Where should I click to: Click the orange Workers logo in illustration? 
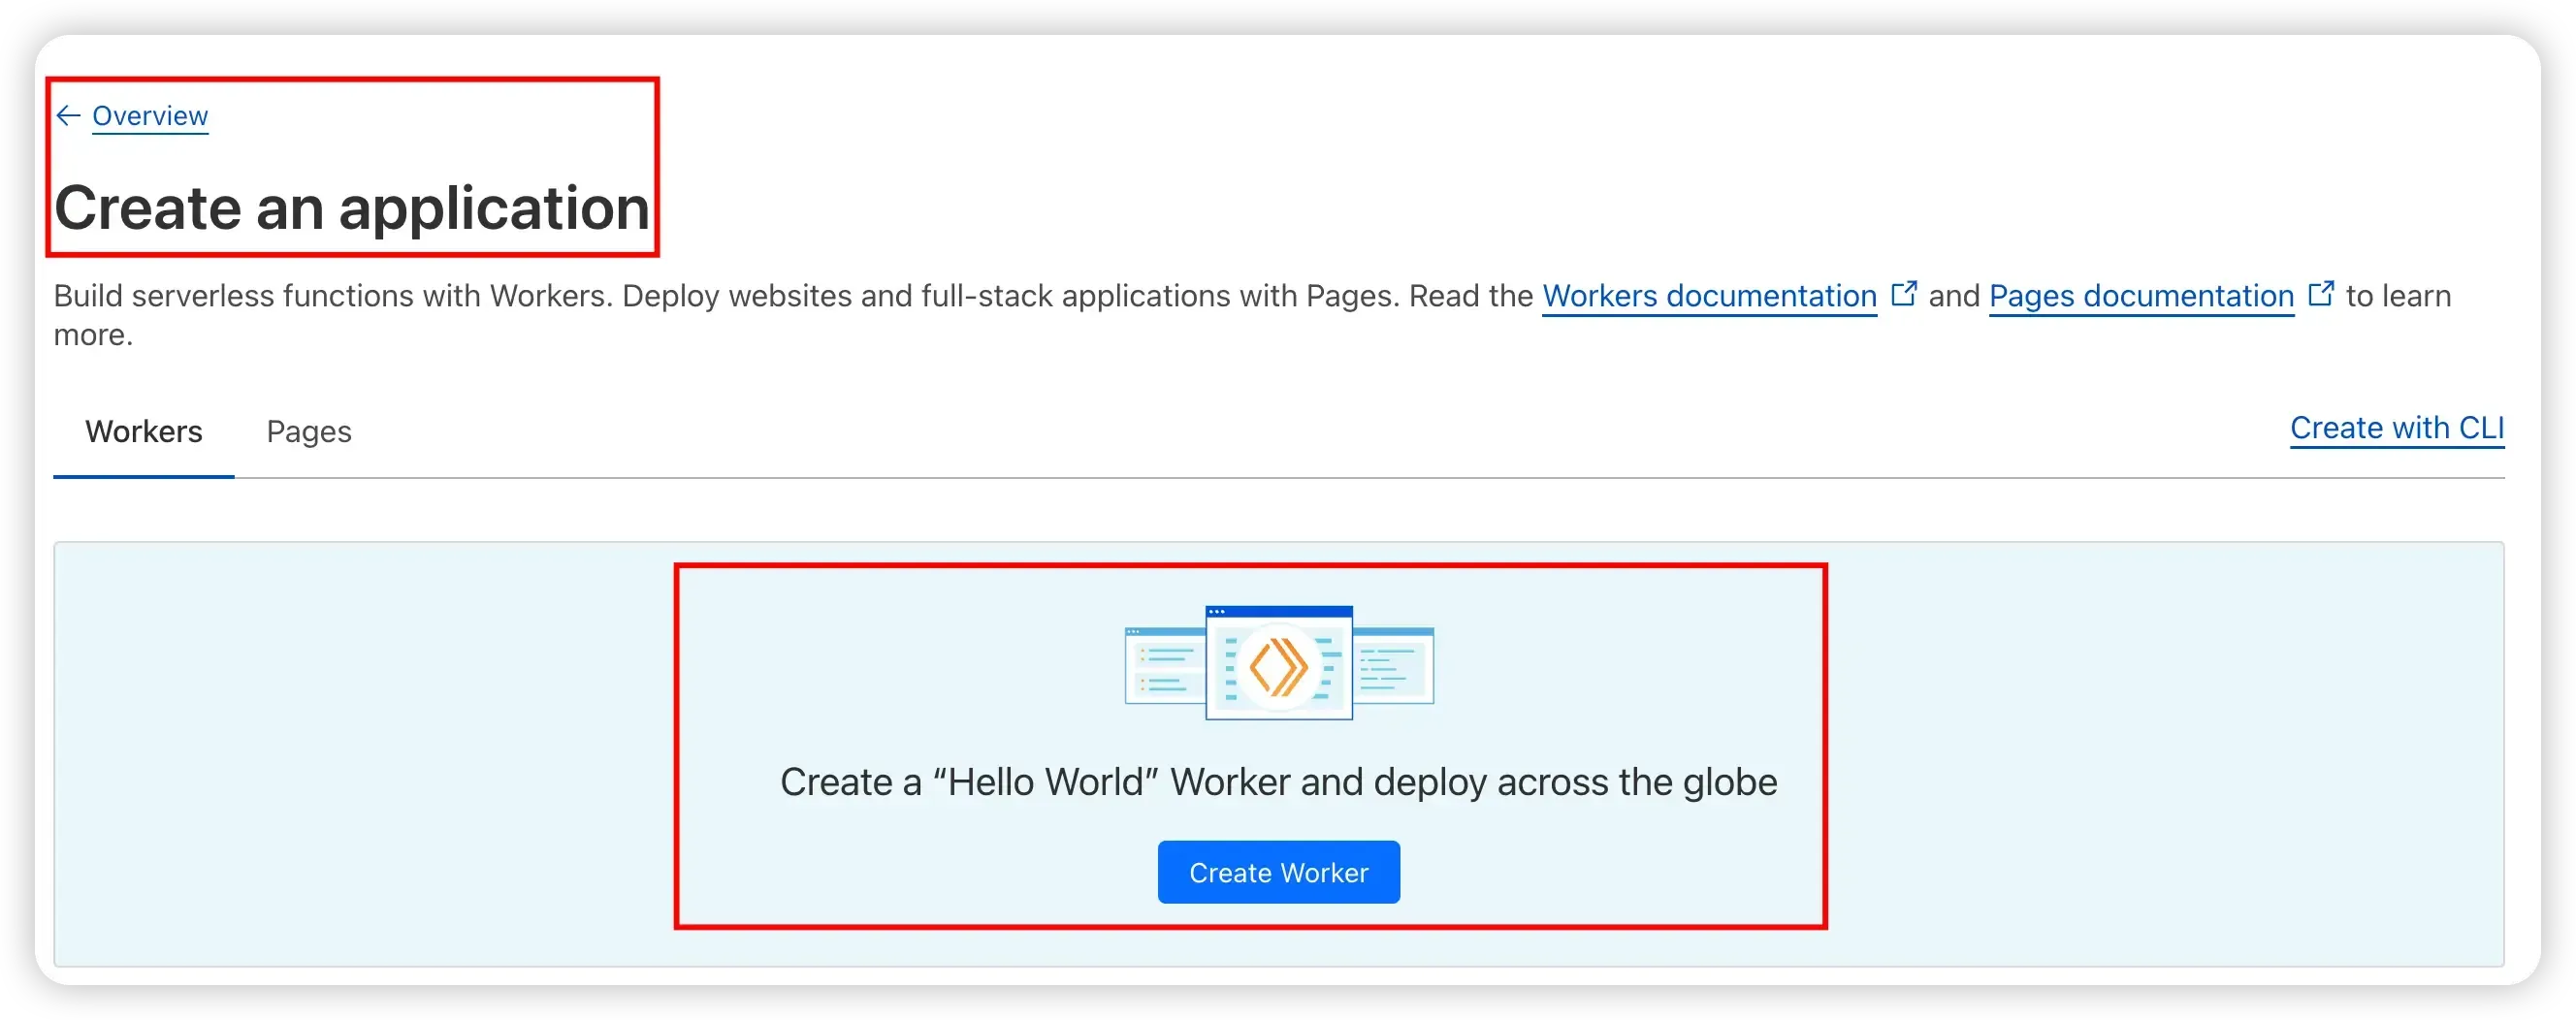click(x=1278, y=667)
